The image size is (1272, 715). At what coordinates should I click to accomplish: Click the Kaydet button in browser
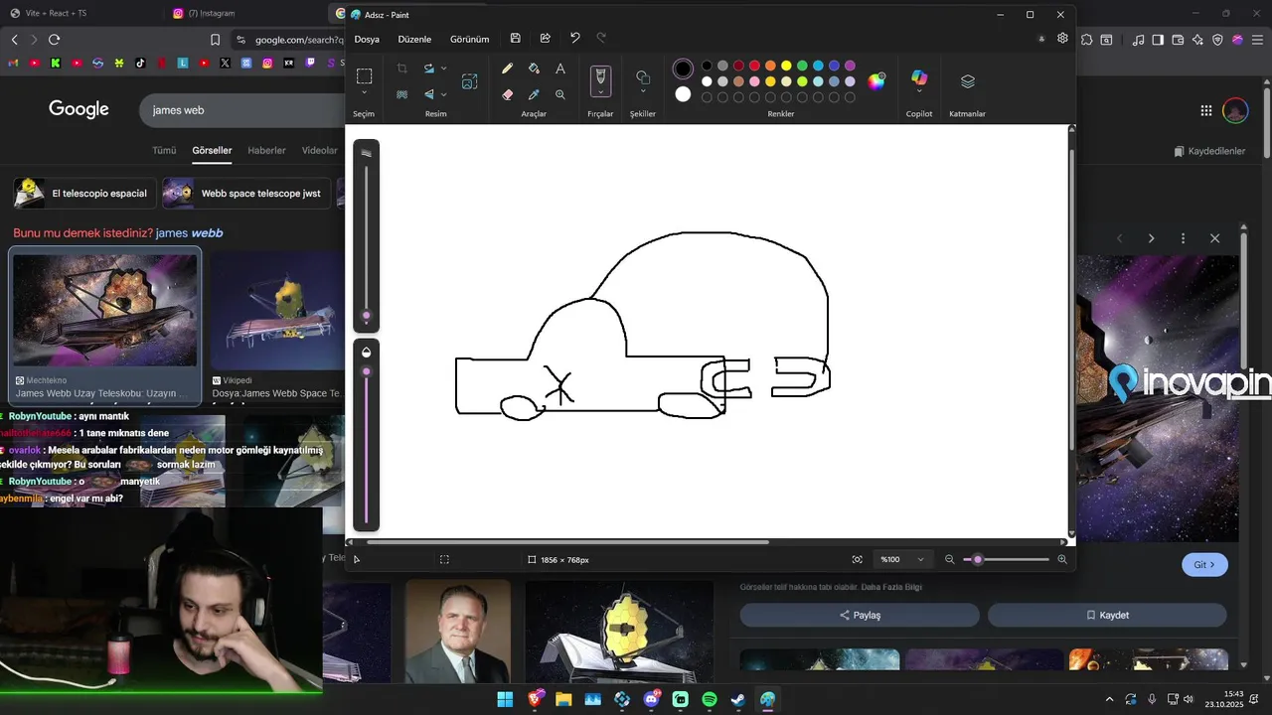1107,615
